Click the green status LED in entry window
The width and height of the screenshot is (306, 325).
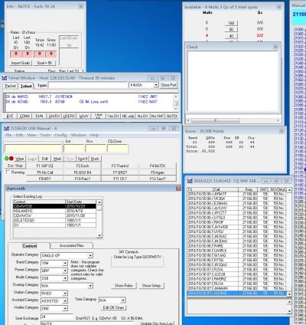[x=7, y=159]
